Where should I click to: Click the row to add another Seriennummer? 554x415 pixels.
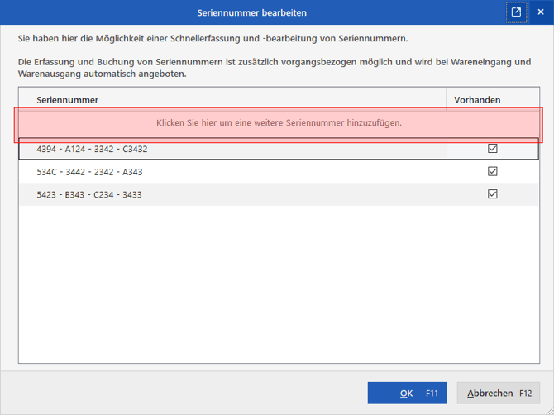[279, 125]
